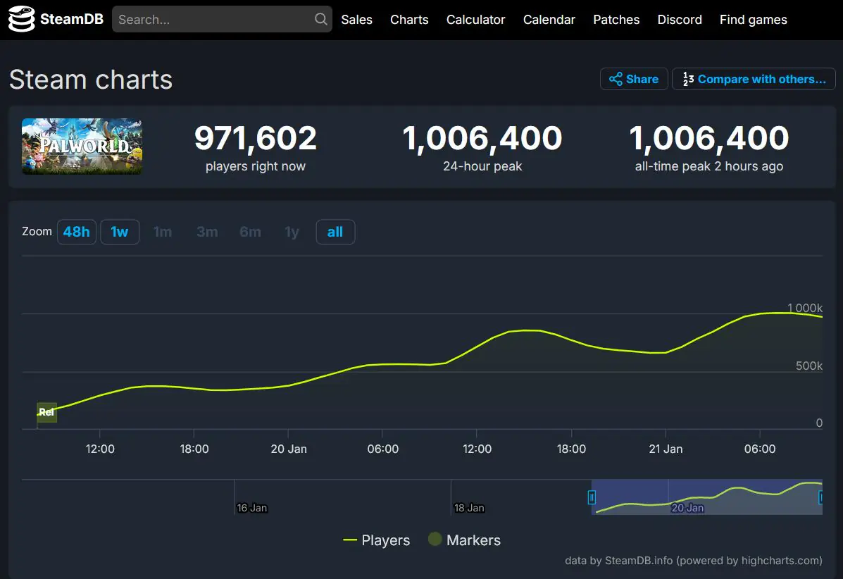Open the Calculator page
The width and height of the screenshot is (843, 579).
pyautogui.click(x=476, y=20)
